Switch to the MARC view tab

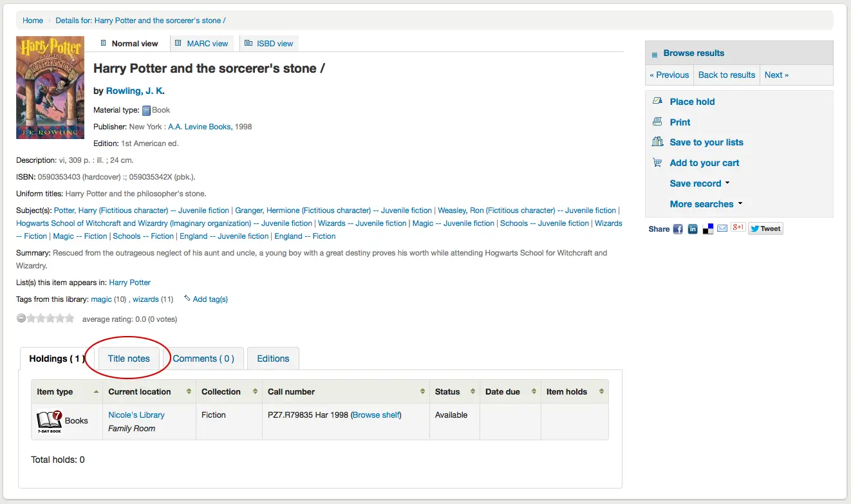[x=201, y=44]
